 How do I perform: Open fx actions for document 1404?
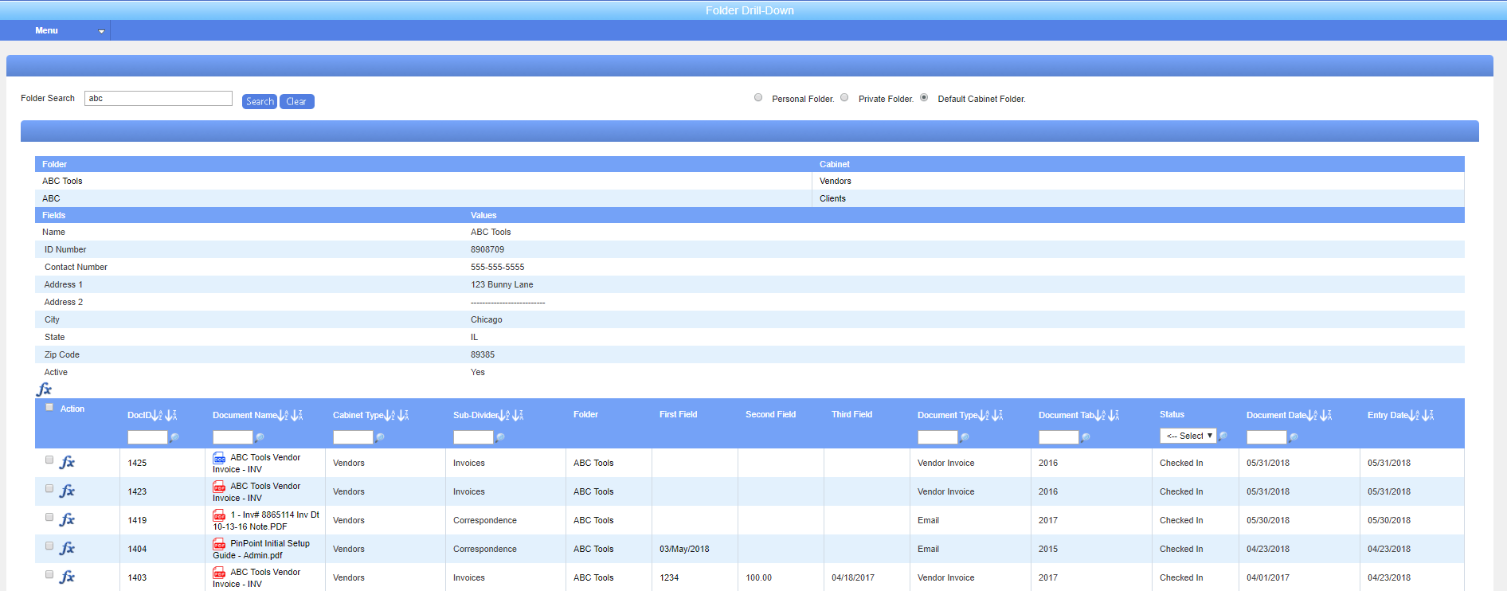pyautogui.click(x=67, y=548)
